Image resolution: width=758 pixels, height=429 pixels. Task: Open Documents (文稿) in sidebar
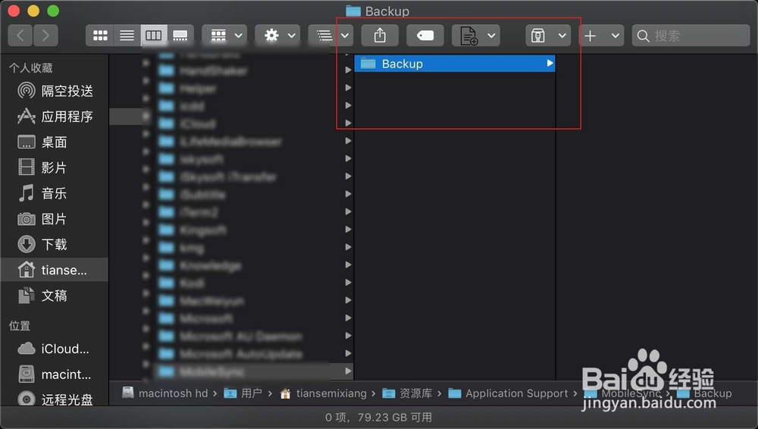tap(55, 296)
